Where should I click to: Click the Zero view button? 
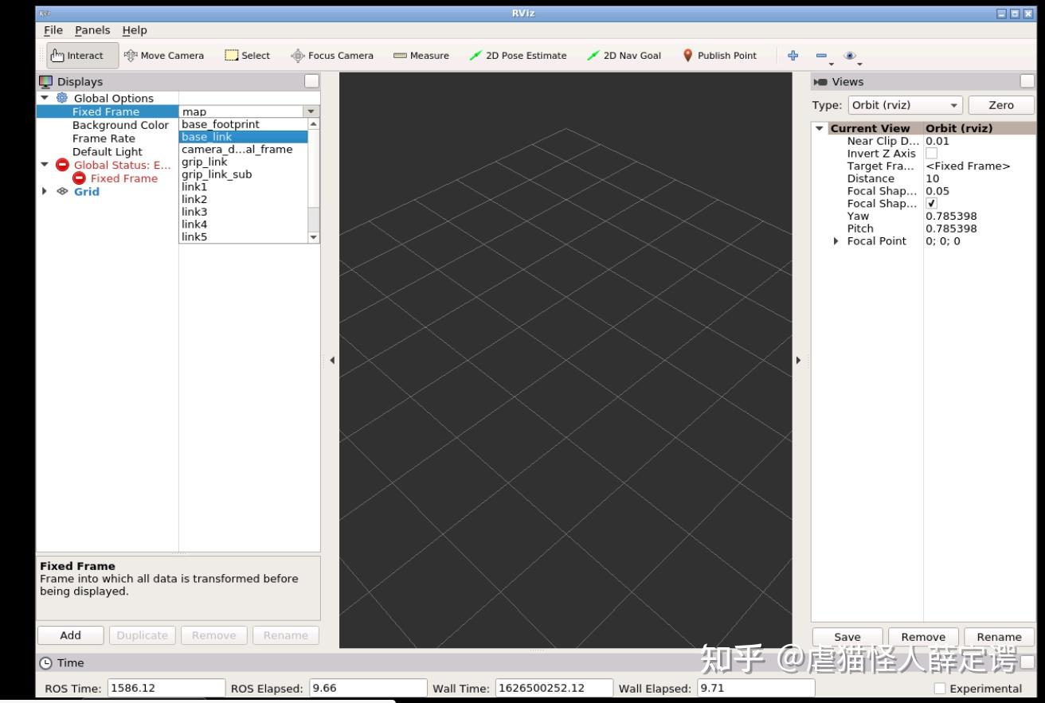(1001, 105)
